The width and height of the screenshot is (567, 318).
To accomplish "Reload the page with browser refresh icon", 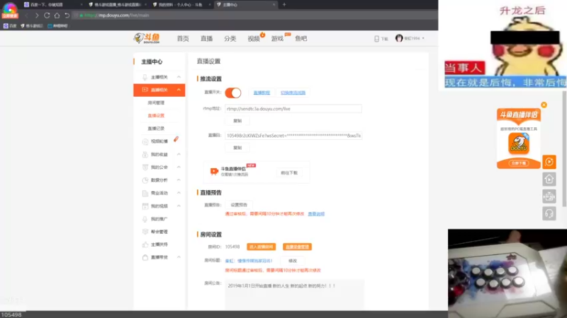I will [x=47, y=15].
